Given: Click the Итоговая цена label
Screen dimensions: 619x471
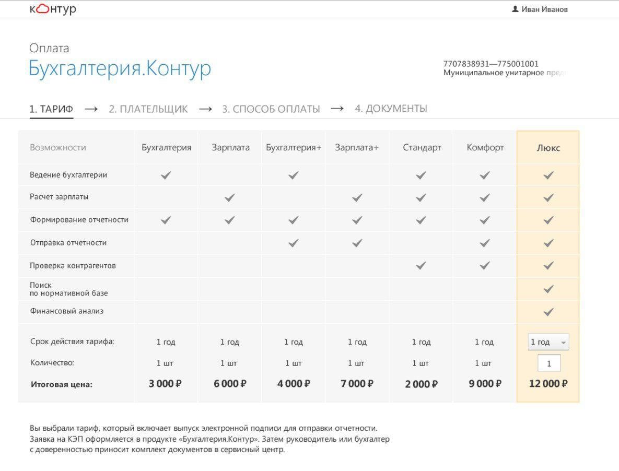Looking at the screenshot, I should point(62,384).
